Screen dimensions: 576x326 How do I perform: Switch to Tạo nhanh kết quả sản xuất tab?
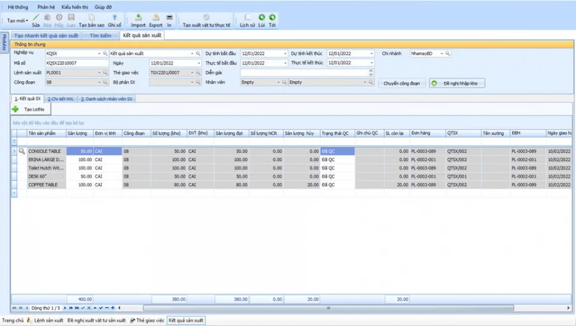pos(46,36)
